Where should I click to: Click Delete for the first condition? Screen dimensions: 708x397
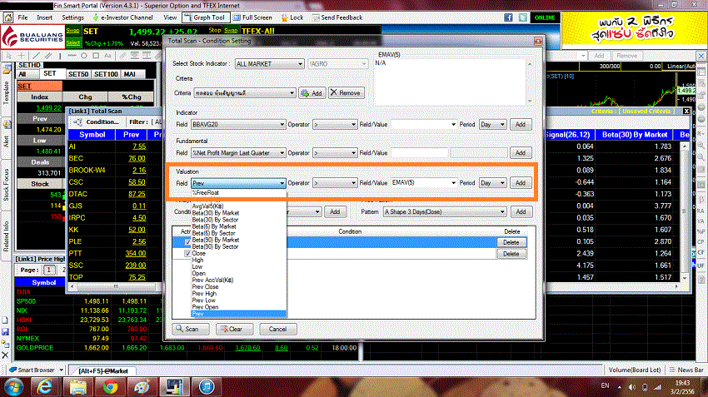click(x=511, y=242)
